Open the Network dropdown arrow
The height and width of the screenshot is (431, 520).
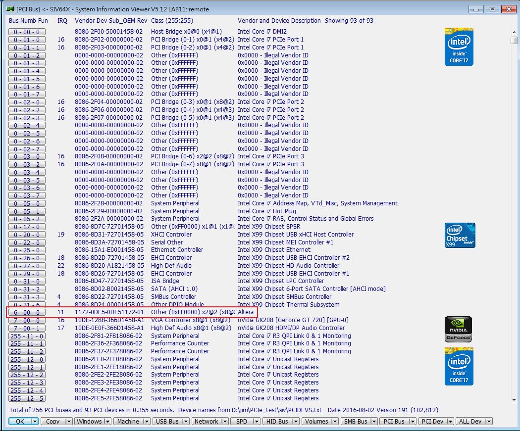click(225, 421)
